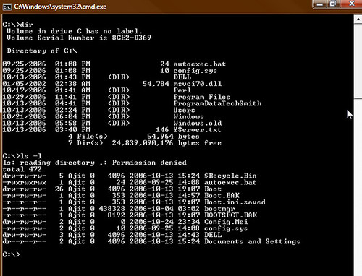This screenshot has height=276, width=362.
Task: Click 'Directory of C:\' line
Action: [42, 51]
